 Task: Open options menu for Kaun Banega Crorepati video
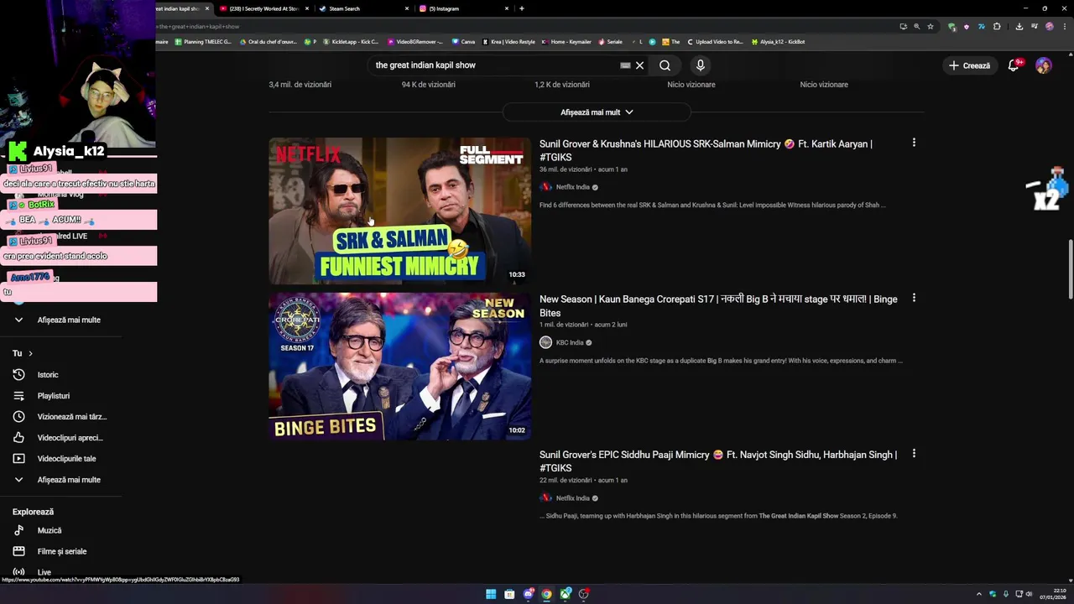pyautogui.click(x=914, y=298)
